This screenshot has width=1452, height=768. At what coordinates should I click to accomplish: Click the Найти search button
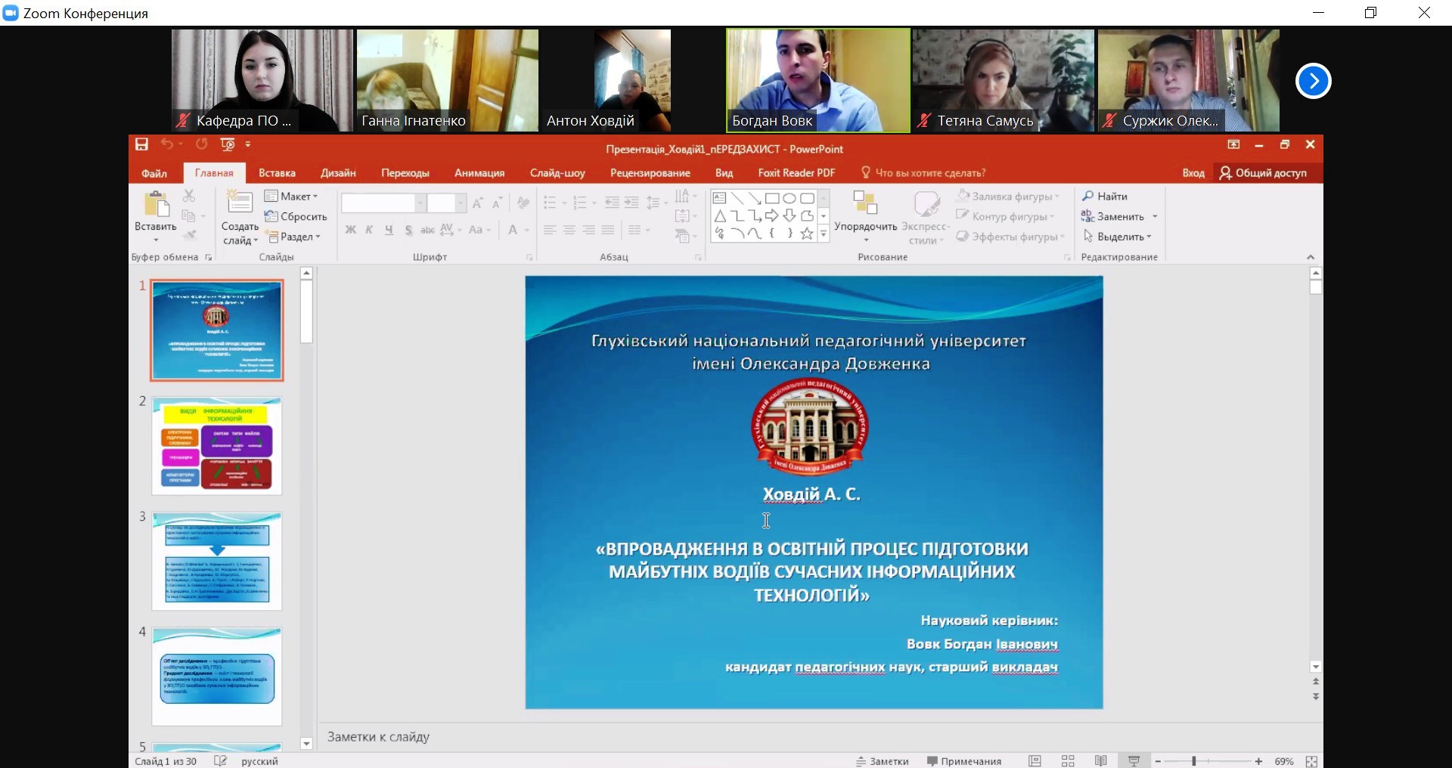tap(1105, 197)
